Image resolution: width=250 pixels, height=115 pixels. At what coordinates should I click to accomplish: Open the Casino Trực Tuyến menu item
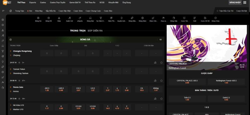coord(57,3)
